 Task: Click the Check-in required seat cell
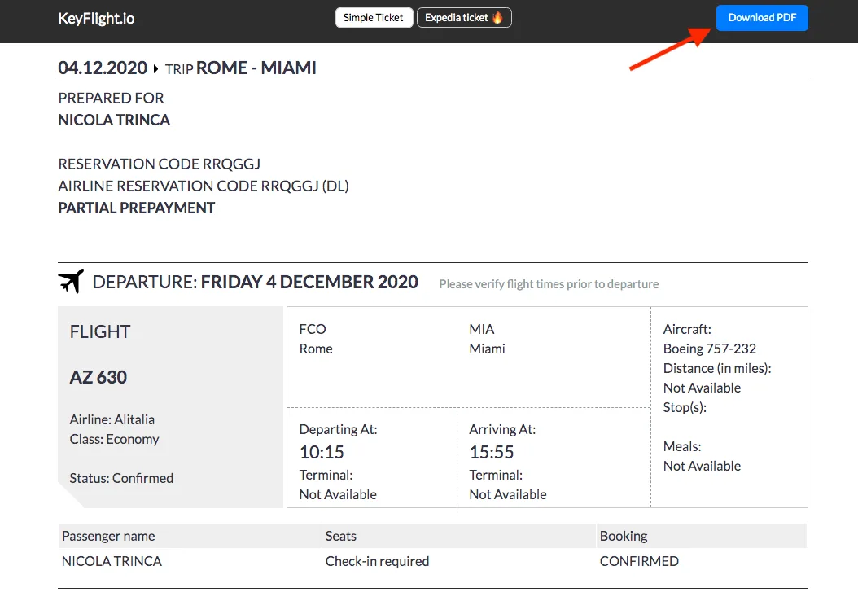[x=377, y=561]
